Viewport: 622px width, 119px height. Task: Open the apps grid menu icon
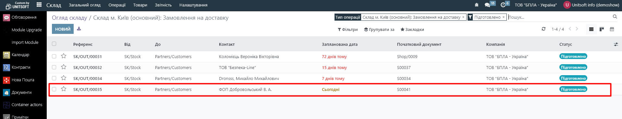point(39,5)
